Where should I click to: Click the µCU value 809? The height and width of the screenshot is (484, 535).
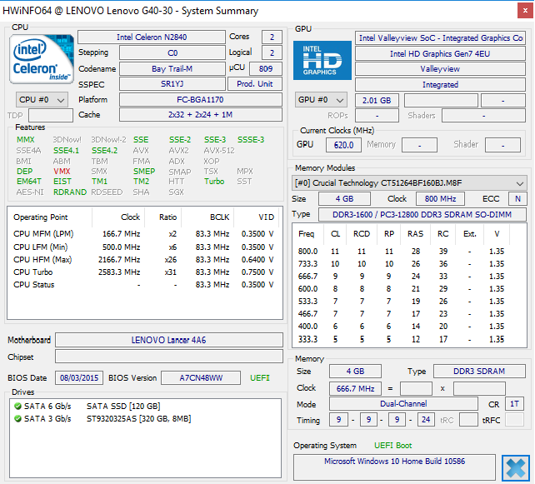click(x=266, y=68)
